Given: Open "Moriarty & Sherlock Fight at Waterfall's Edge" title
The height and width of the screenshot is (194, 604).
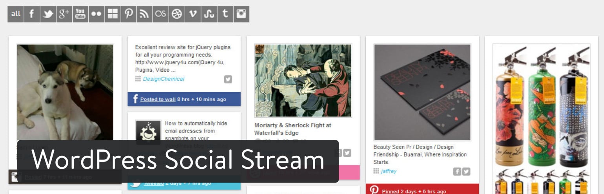Looking at the screenshot, I should point(293,129).
